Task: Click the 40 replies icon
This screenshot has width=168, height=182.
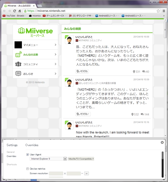Action: [144, 72]
